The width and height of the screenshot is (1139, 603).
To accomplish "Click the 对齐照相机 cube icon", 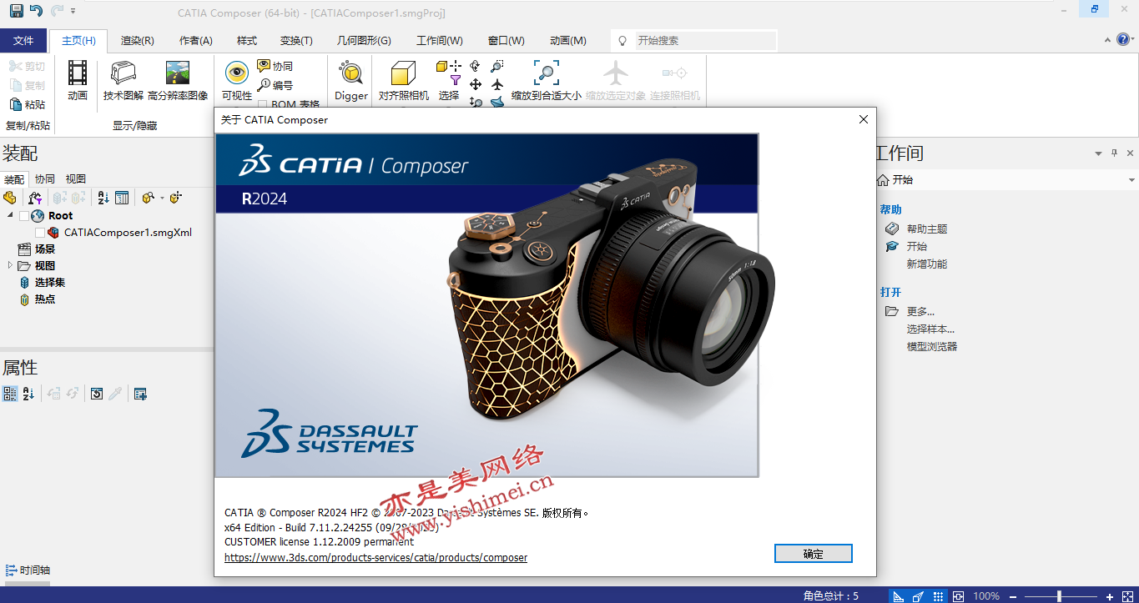I will pos(404,73).
